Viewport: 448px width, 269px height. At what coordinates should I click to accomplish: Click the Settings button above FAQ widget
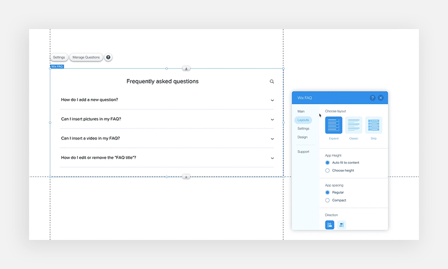pyautogui.click(x=59, y=57)
